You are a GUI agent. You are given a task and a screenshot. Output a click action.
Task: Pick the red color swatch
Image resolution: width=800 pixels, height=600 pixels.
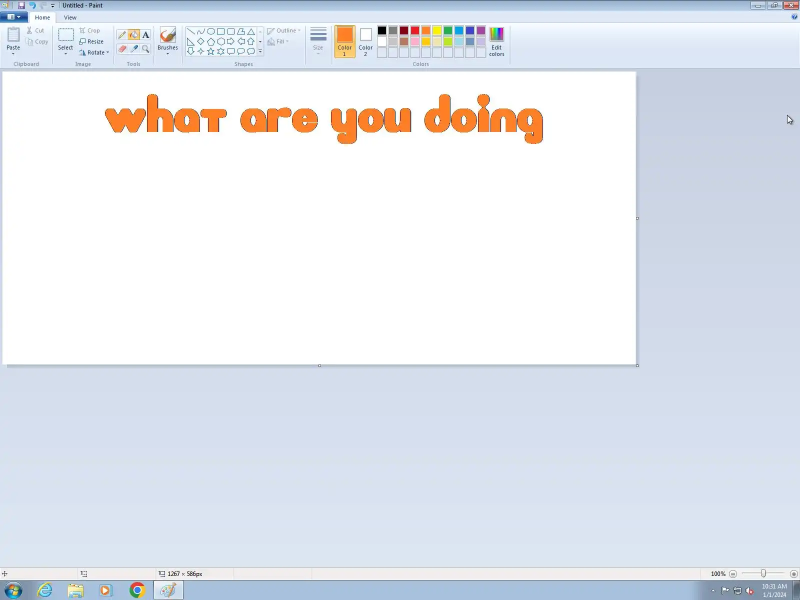click(x=415, y=30)
